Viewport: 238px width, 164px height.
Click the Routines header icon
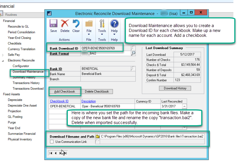(x=1, y=14)
